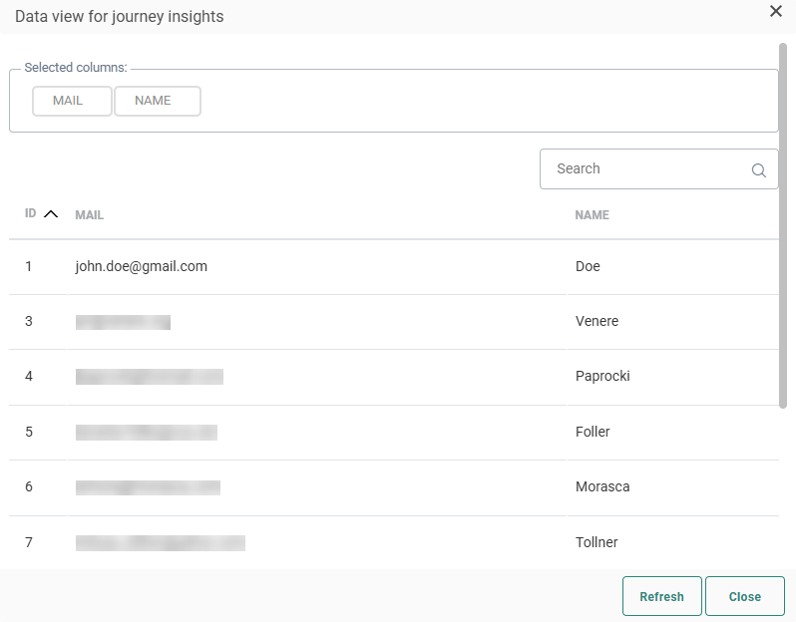The height and width of the screenshot is (622, 796).
Task: Select the Tollner row
Action: (597, 542)
